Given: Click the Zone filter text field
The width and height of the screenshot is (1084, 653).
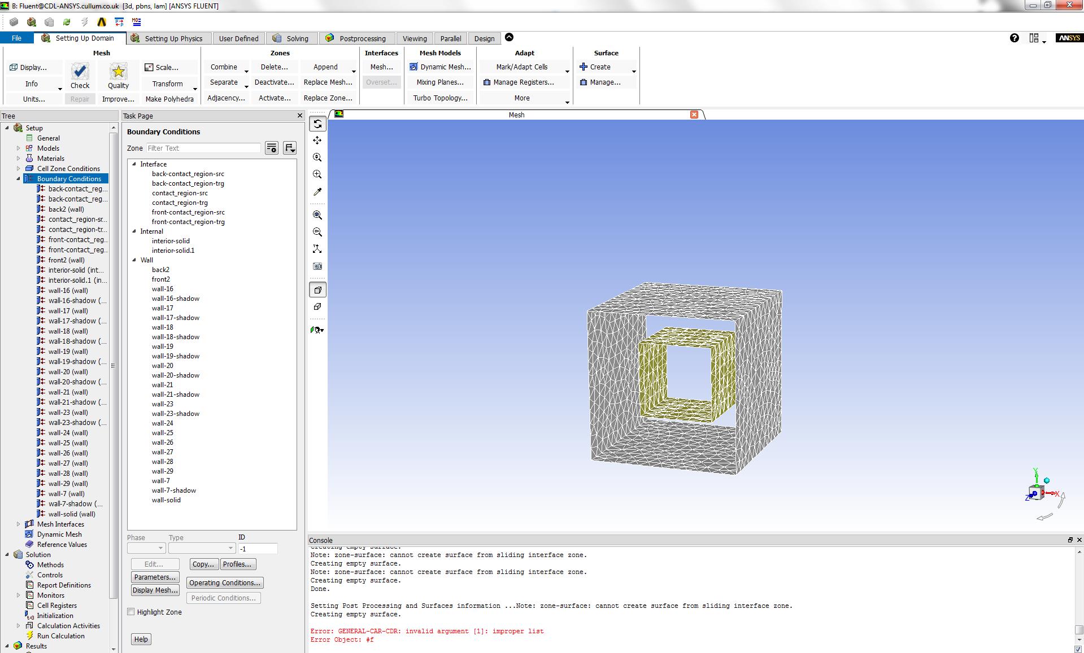Looking at the screenshot, I should (x=203, y=148).
